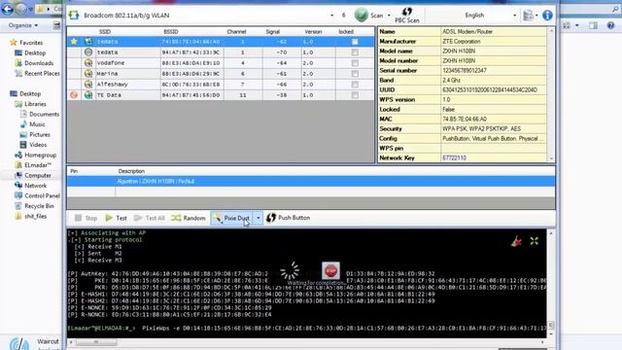This screenshot has width=622, height=350.
Task: Select the Algoritmo ZXHN H108N pin row
Action: (311, 182)
